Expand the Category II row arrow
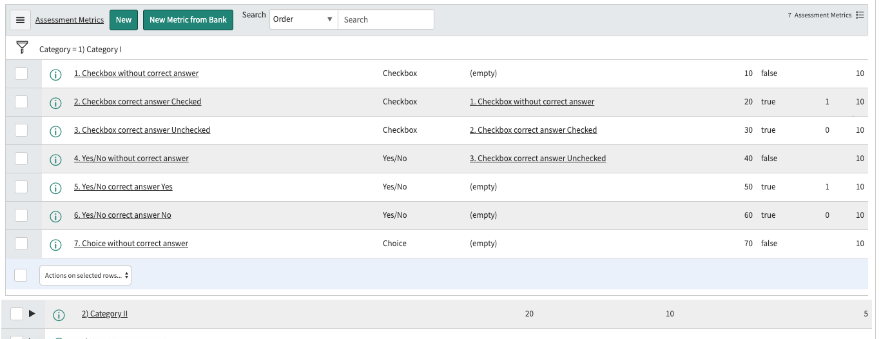 click(x=32, y=313)
